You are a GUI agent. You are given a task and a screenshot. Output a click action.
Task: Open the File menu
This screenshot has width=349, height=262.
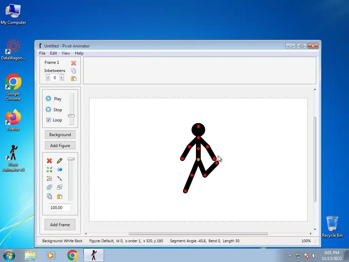[x=42, y=53]
